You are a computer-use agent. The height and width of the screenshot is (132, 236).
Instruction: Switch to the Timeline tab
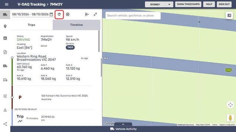click(x=76, y=25)
